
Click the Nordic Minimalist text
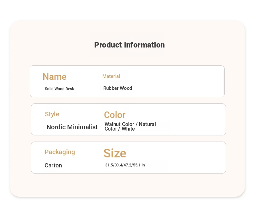coord(72,127)
